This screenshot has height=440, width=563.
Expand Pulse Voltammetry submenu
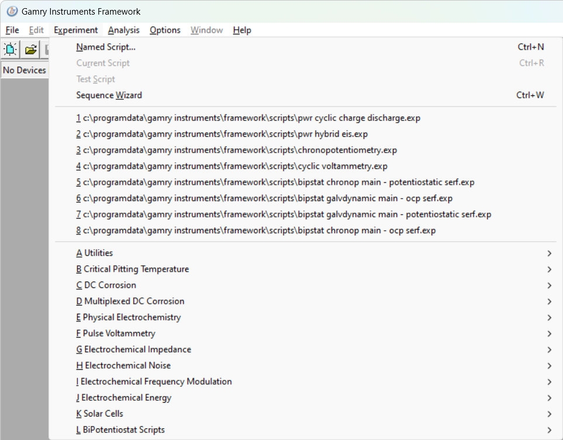point(305,334)
